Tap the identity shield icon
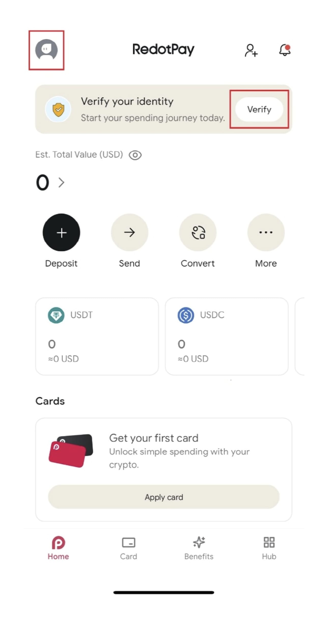 (58, 110)
